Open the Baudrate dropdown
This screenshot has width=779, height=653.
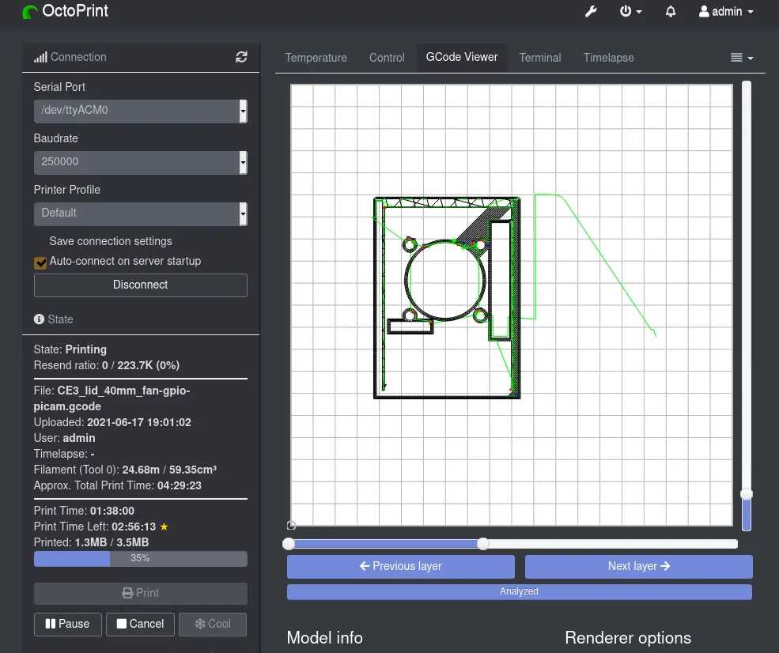[x=140, y=162]
